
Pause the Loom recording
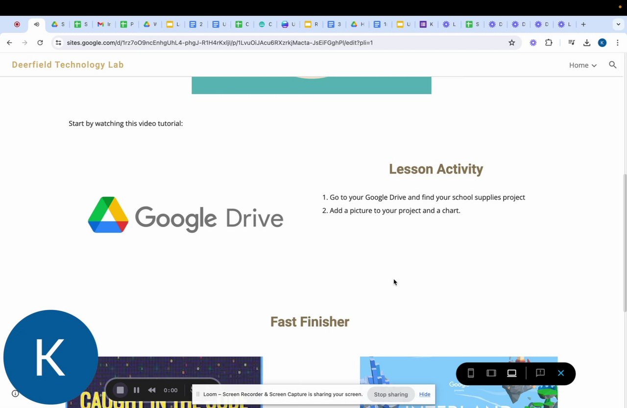click(x=137, y=390)
